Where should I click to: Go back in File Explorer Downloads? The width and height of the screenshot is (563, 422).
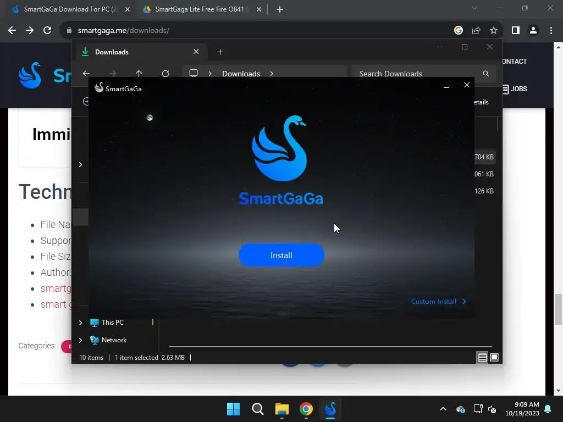pos(86,74)
